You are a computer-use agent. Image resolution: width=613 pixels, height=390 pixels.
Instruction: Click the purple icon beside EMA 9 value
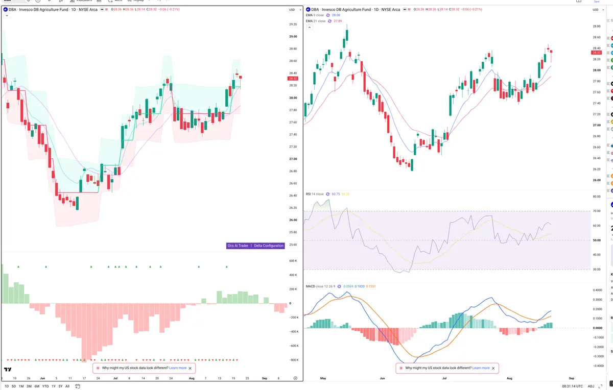click(x=328, y=15)
